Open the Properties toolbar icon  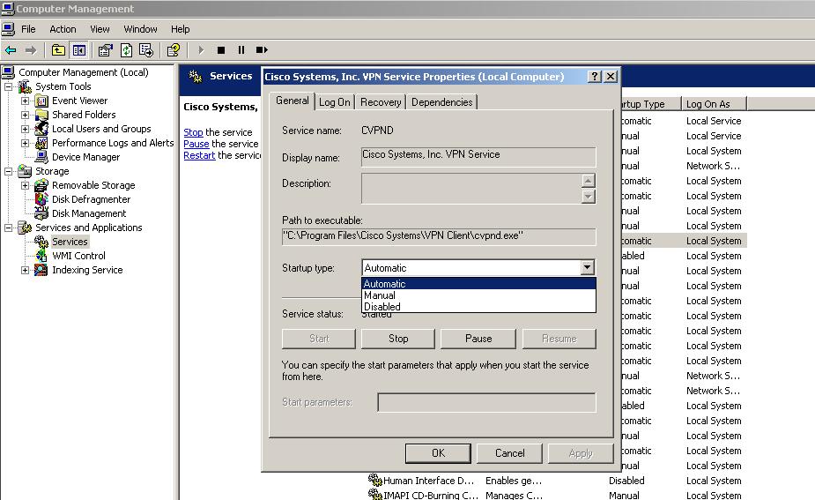tap(106, 50)
